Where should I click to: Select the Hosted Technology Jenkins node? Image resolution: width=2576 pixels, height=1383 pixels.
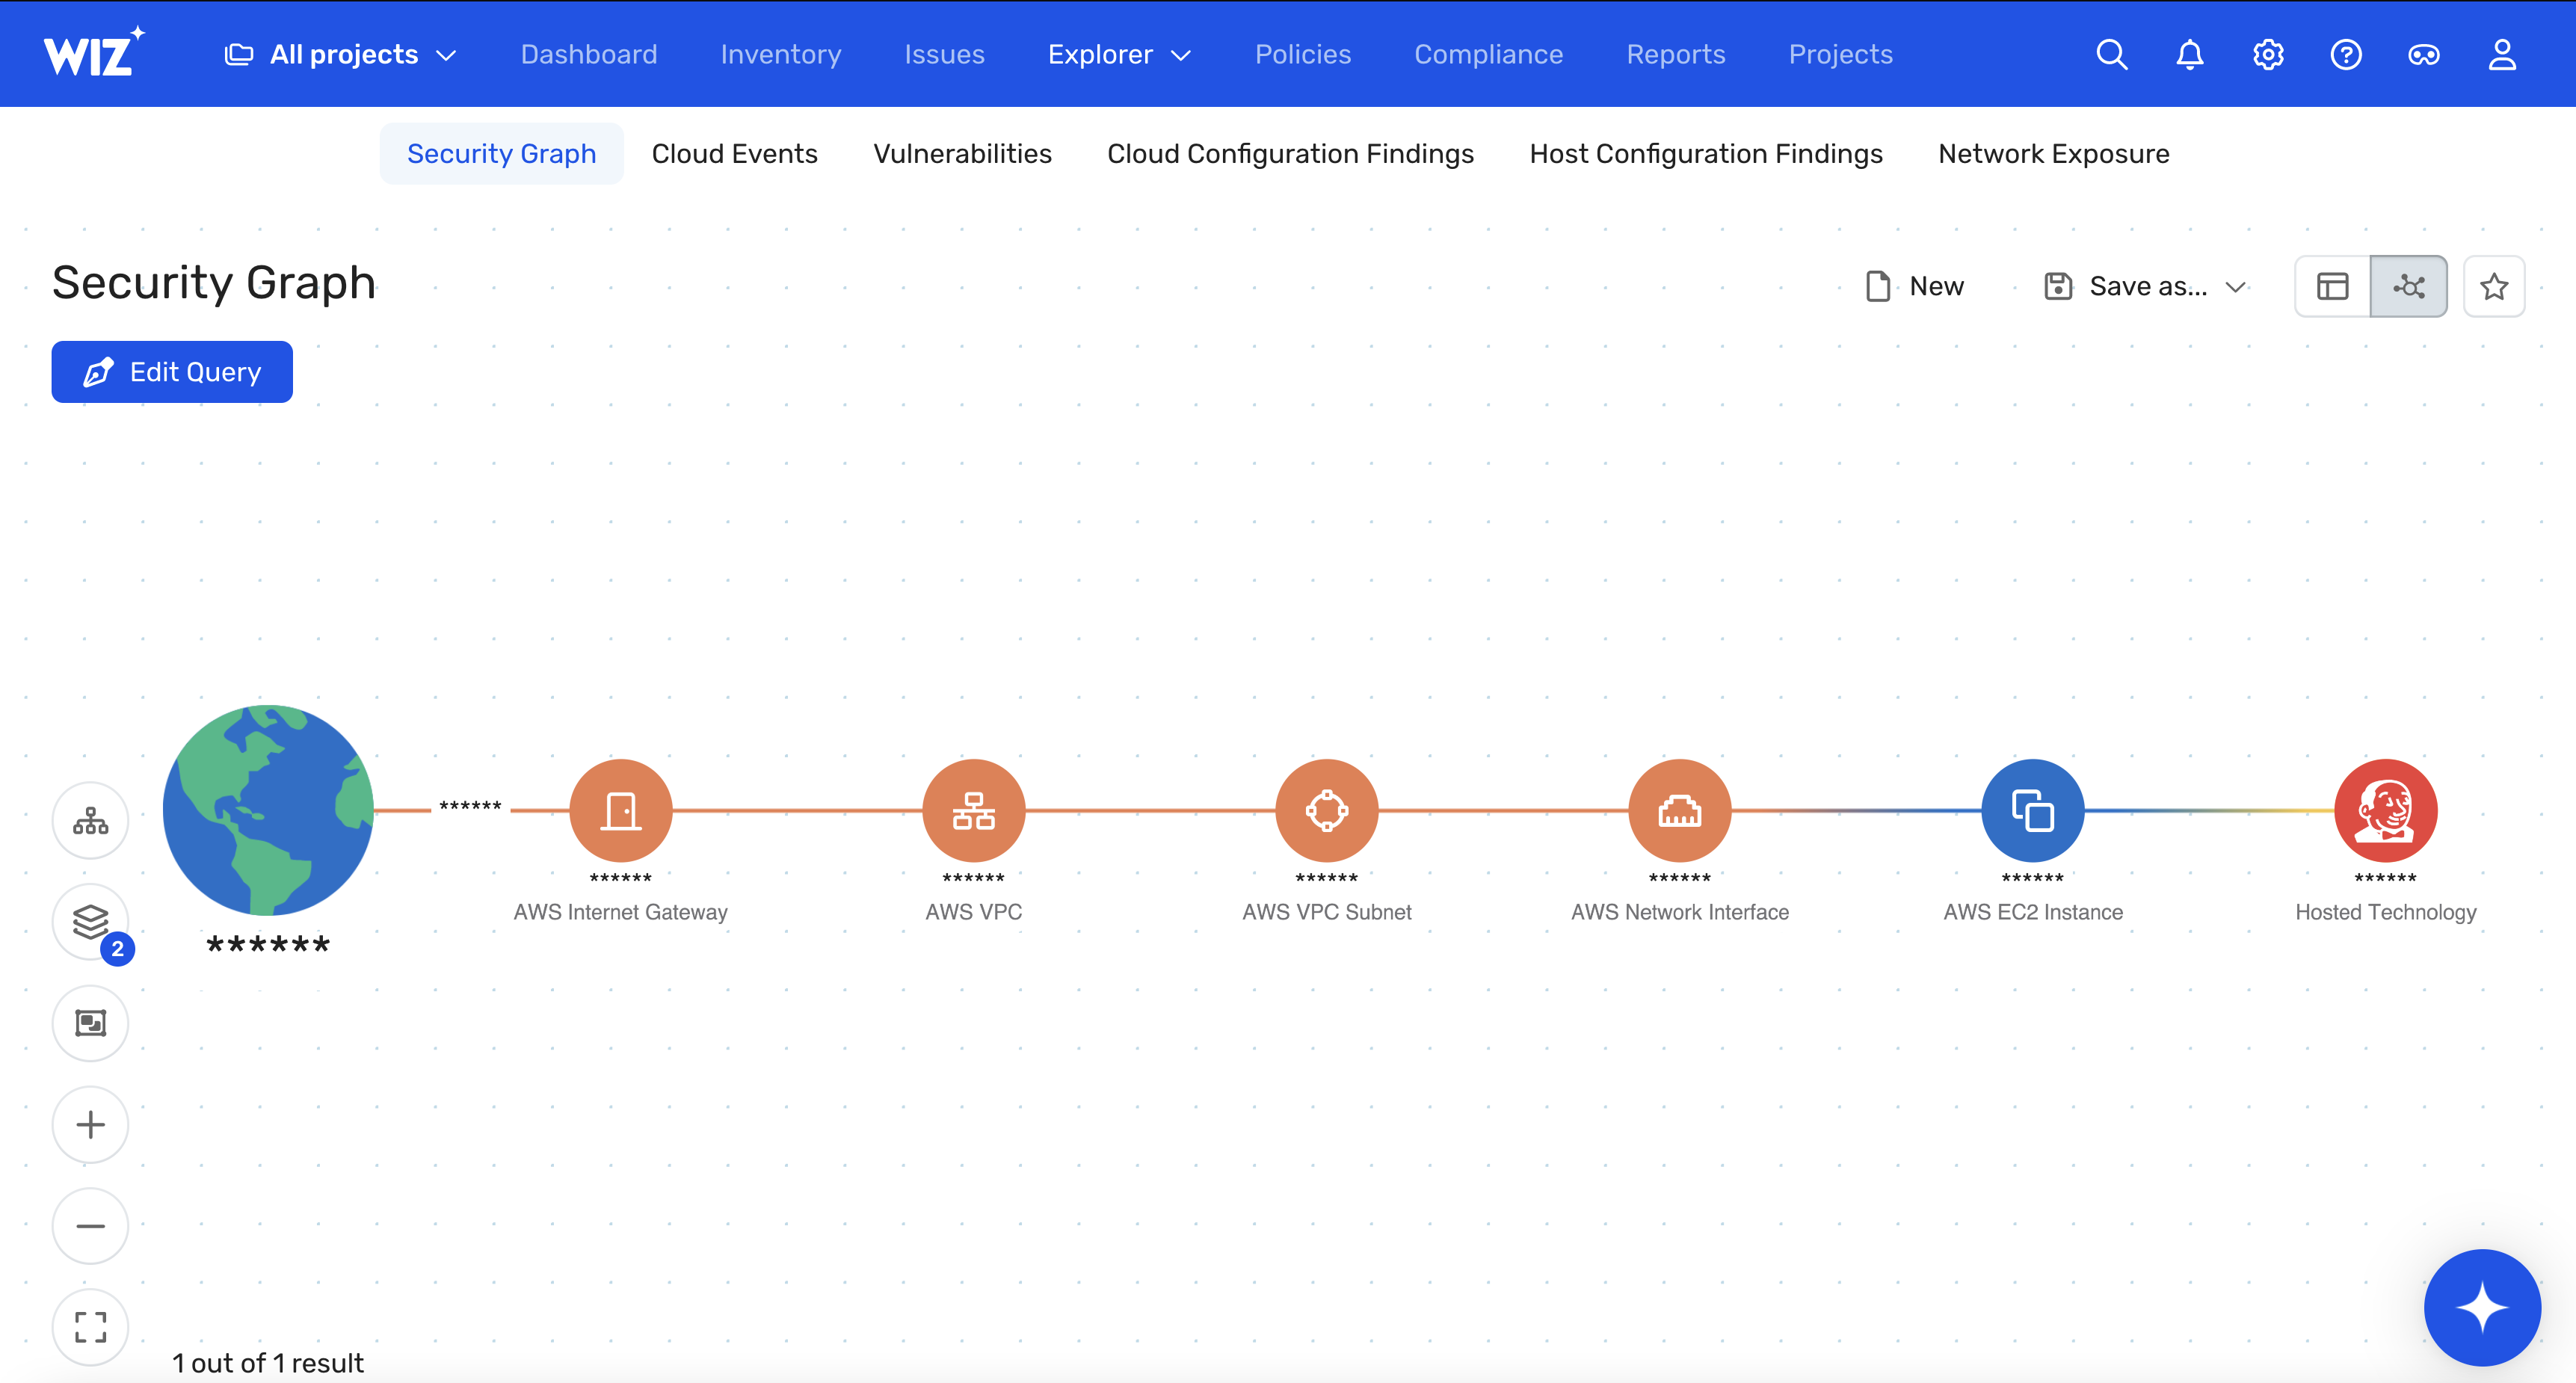pyautogui.click(x=2385, y=810)
